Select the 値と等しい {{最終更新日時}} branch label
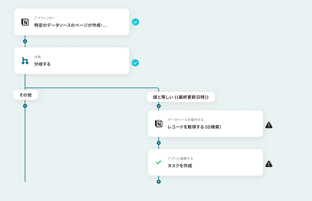Screen dimensions: 312x201 [181, 97]
